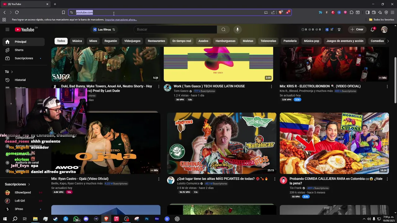The image size is (397, 223).
Task: Select the Mixes filter chip
Action: (x=93, y=41)
